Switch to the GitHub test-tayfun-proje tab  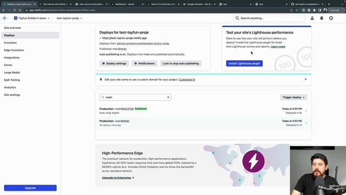point(307,4)
